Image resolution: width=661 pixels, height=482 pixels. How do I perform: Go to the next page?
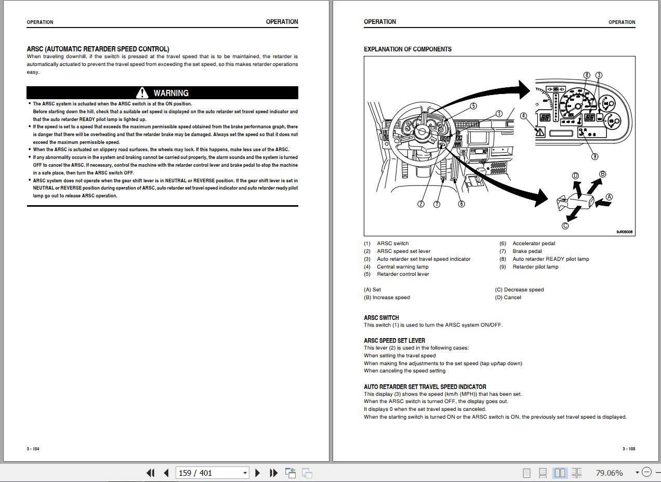[257, 473]
